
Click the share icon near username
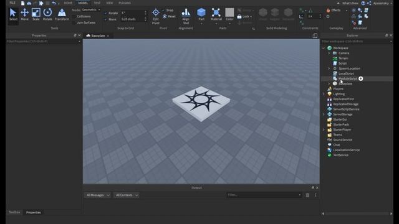pyautogui.click(x=369, y=3)
